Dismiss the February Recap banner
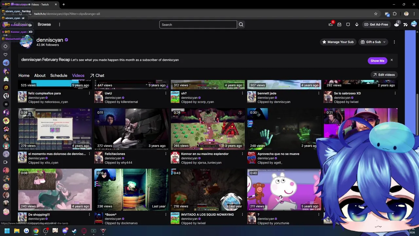419x236 pixels. (x=392, y=60)
